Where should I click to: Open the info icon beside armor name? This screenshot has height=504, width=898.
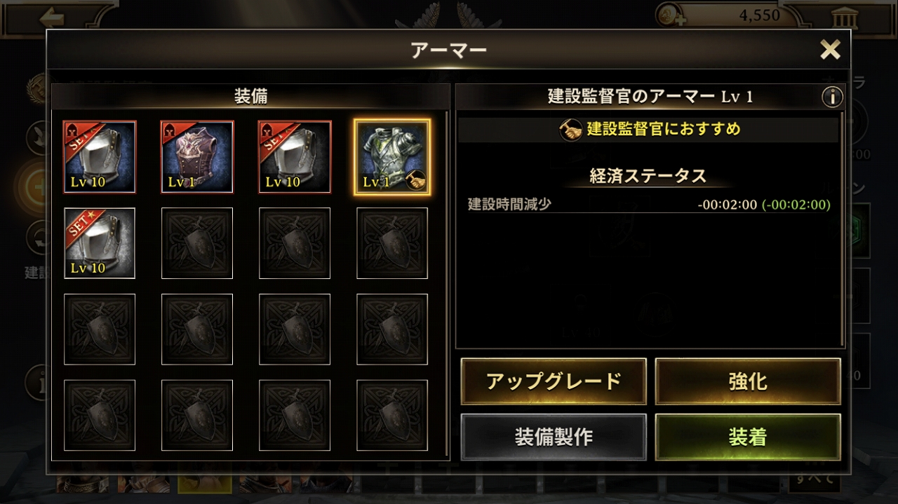[x=832, y=97]
